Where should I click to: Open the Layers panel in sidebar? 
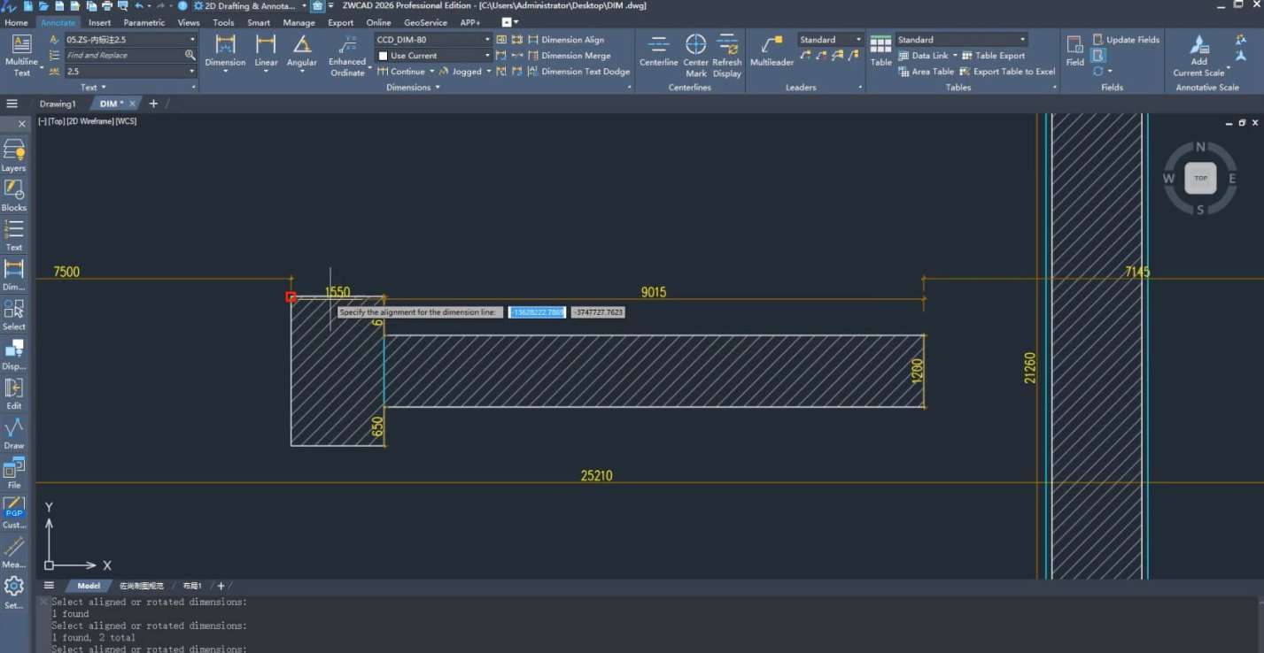tap(14, 154)
